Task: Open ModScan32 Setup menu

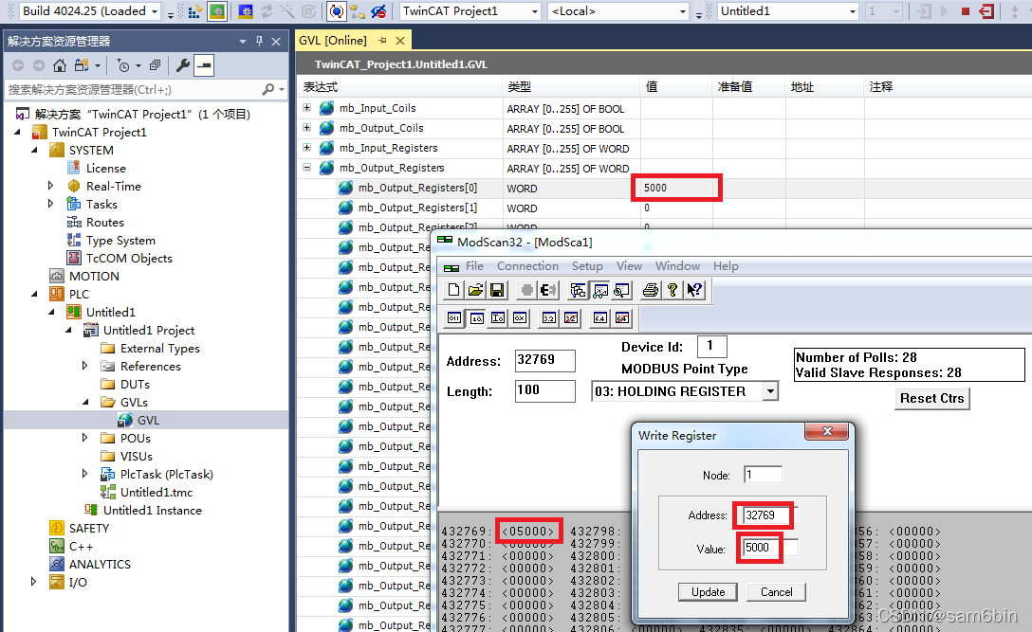Action: pyautogui.click(x=587, y=265)
